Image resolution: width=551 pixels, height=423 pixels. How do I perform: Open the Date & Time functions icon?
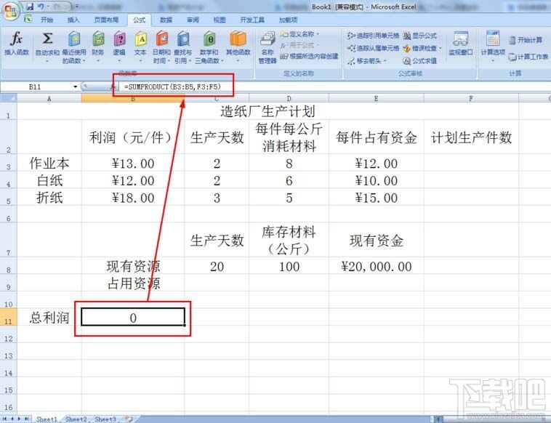coord(162,39)
